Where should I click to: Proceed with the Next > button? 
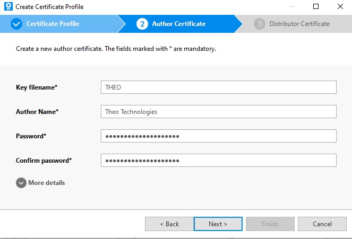click(218, 224)
